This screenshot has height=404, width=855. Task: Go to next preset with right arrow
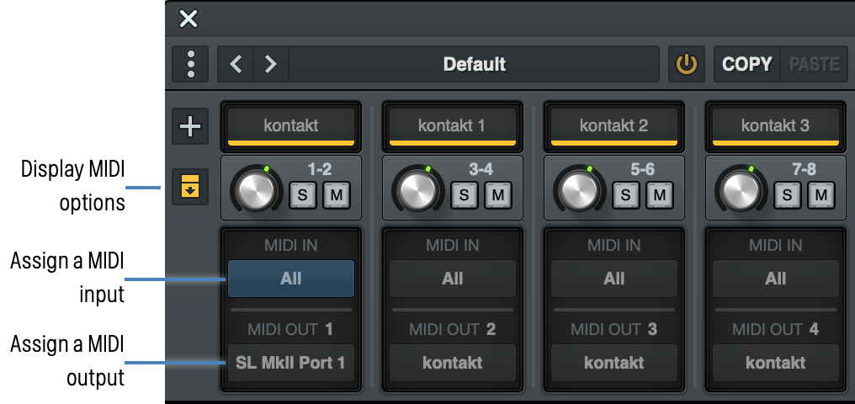click(270, 64)
